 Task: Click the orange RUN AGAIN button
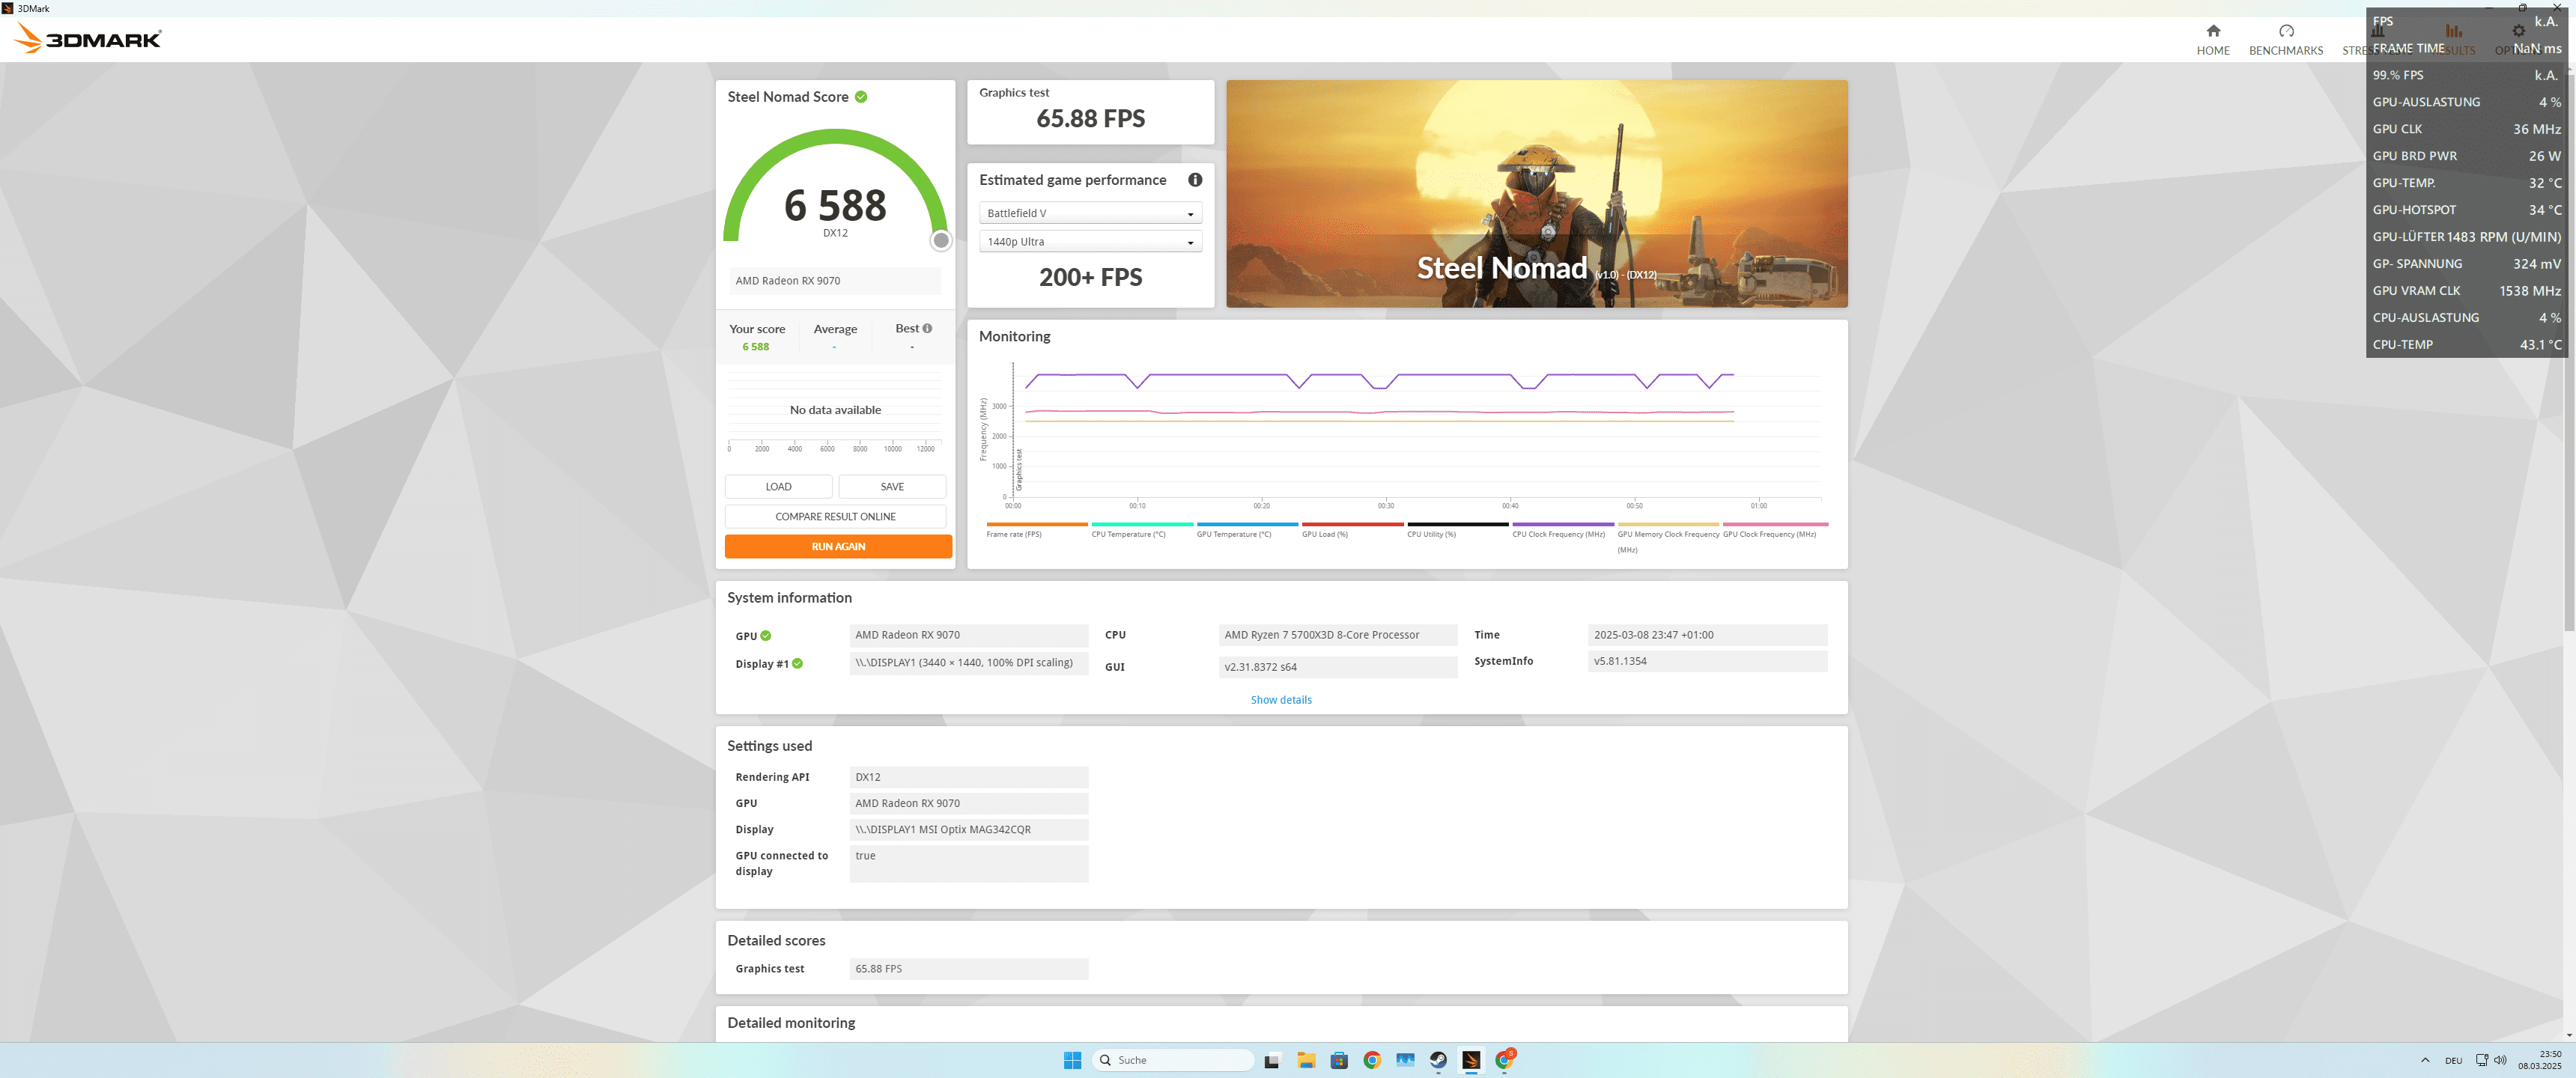pos(838,547)
